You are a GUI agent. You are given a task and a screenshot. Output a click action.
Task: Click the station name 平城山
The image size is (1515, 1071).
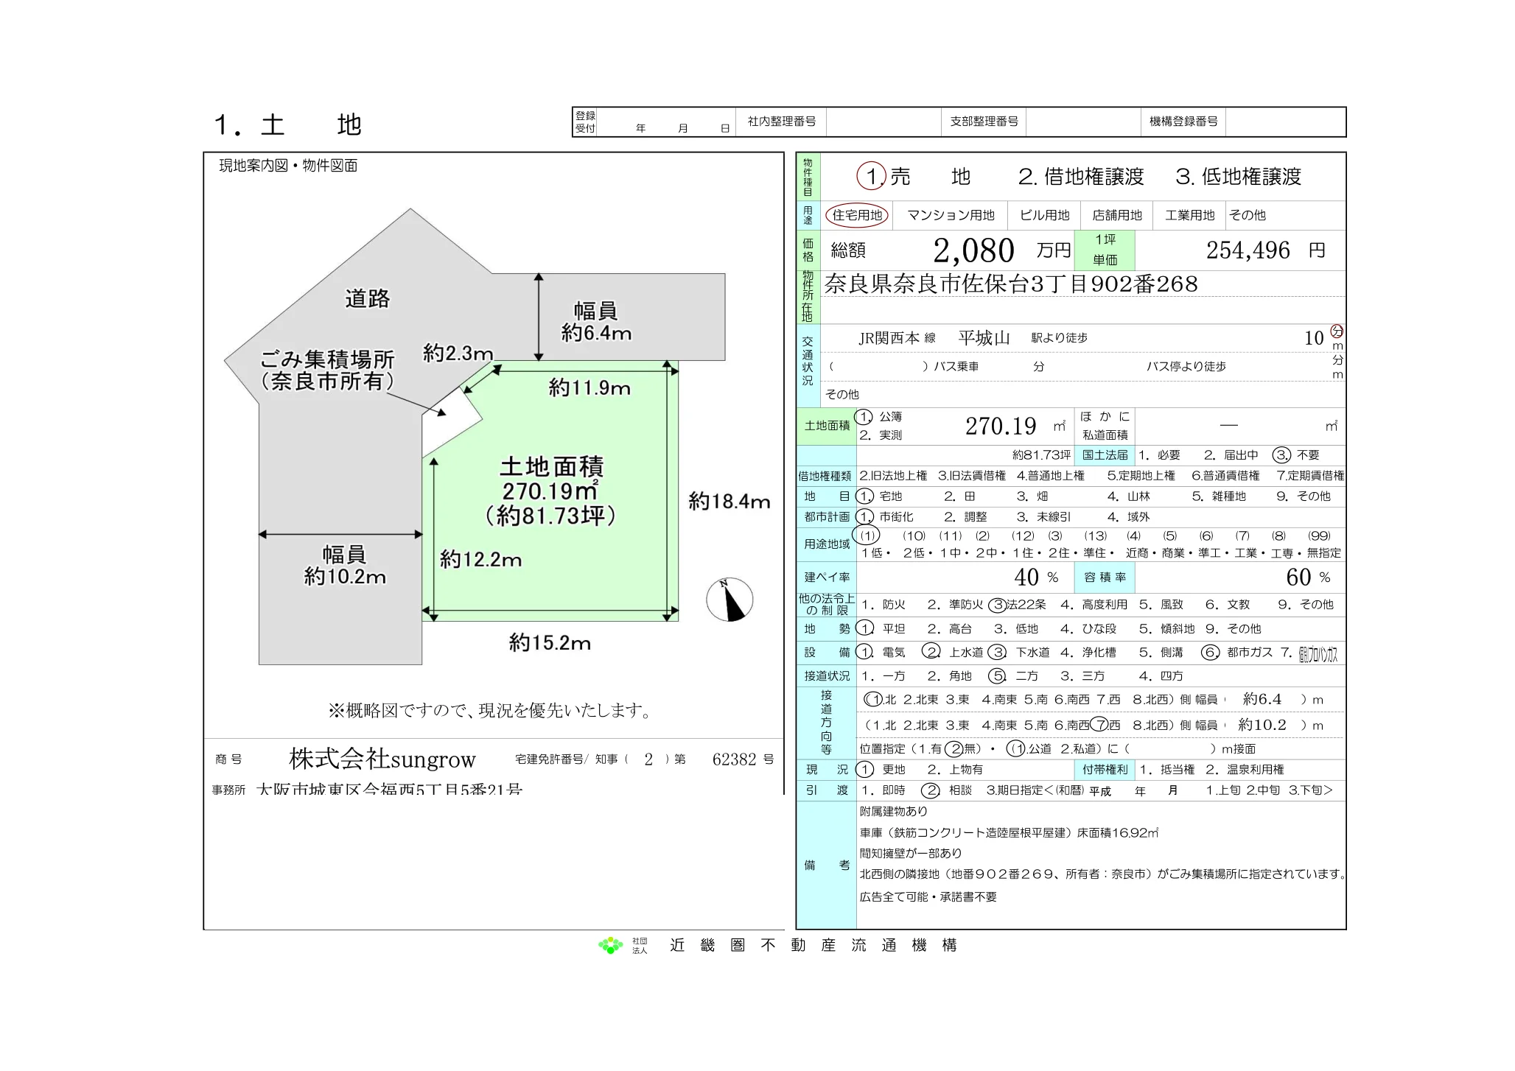tap(984, 338)
